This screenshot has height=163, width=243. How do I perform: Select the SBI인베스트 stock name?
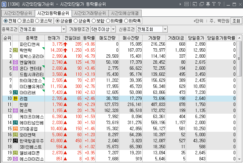tap(31, 147)
